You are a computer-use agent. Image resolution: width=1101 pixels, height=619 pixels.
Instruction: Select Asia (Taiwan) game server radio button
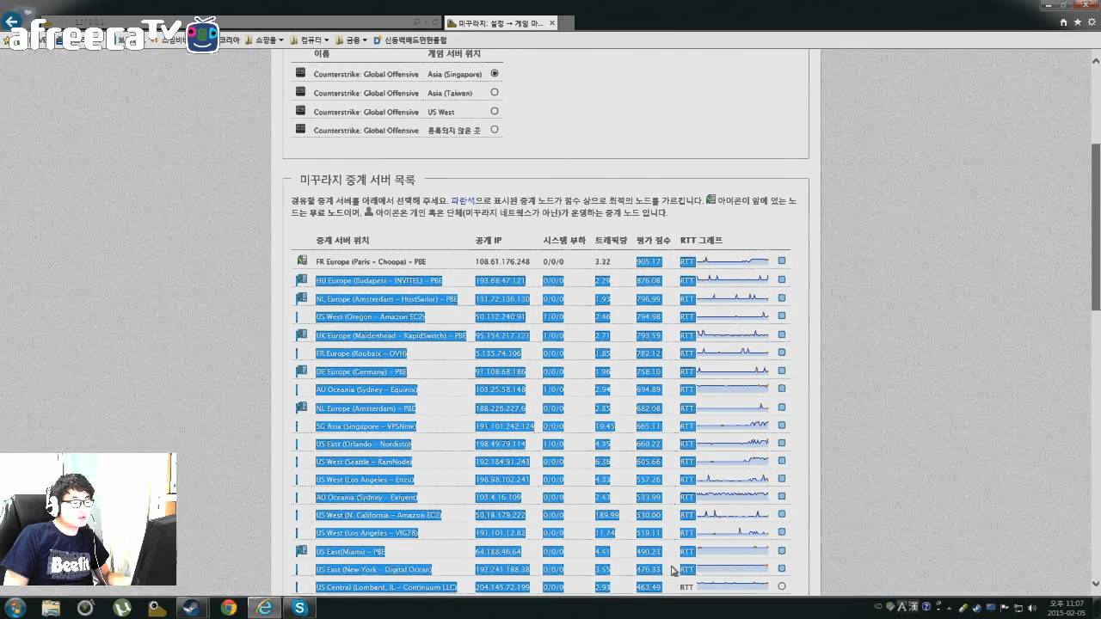(495, 92)
